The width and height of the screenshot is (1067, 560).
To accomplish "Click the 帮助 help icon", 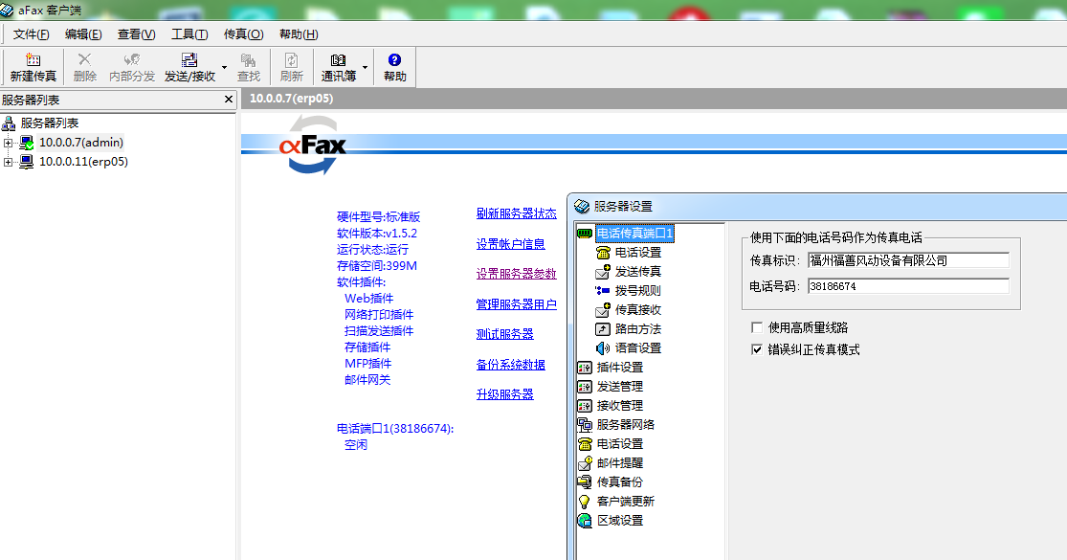I will pos(394,60).
